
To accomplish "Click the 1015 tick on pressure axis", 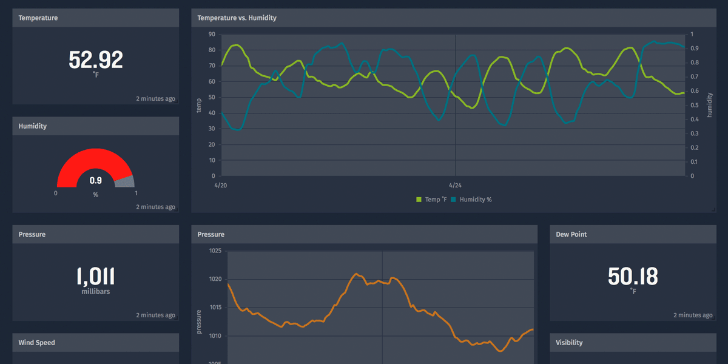I will click(x=215, y=308).
